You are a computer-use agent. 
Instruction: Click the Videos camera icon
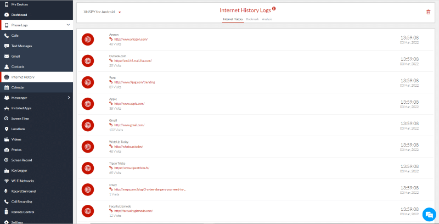7,139
